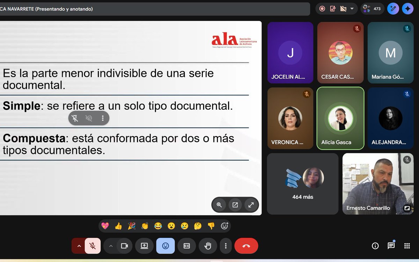Send the clapping hands reaction
The image size is (419, 262).
coord(145,226)
